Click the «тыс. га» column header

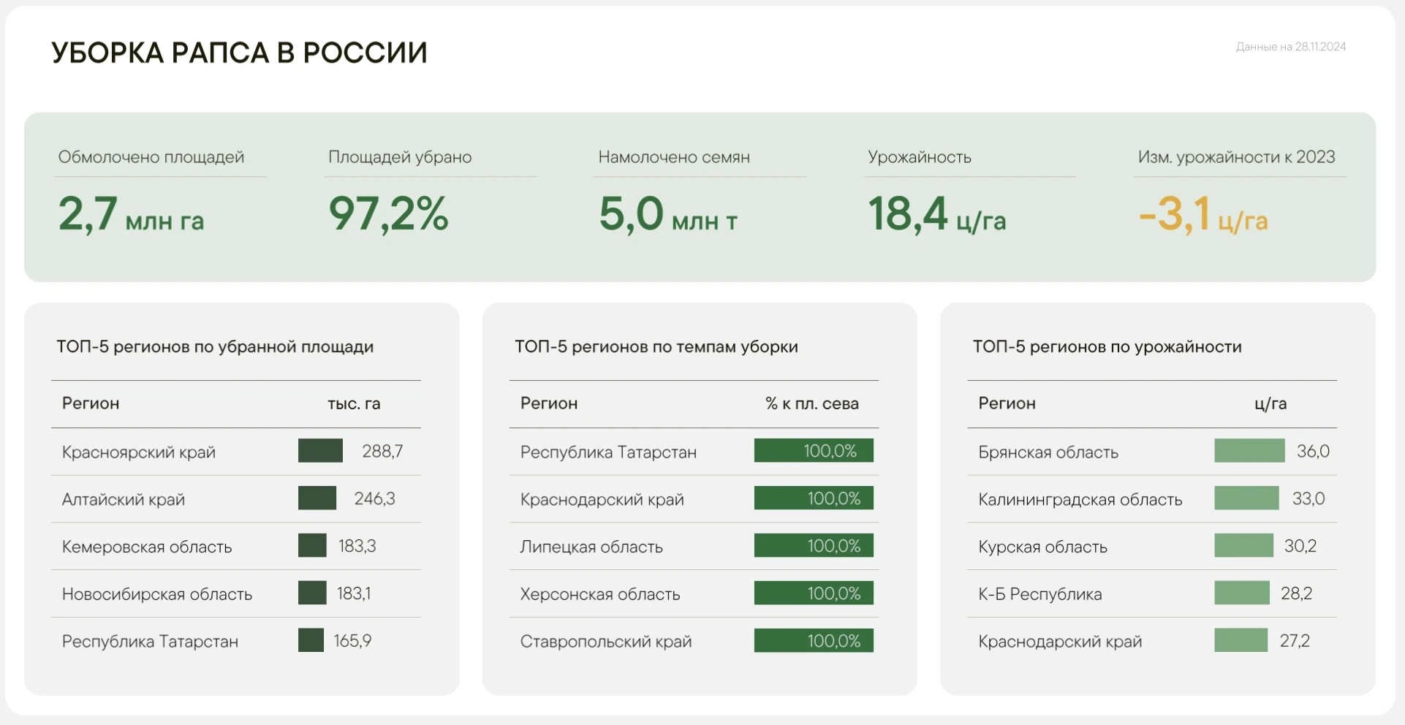point(354,403)
